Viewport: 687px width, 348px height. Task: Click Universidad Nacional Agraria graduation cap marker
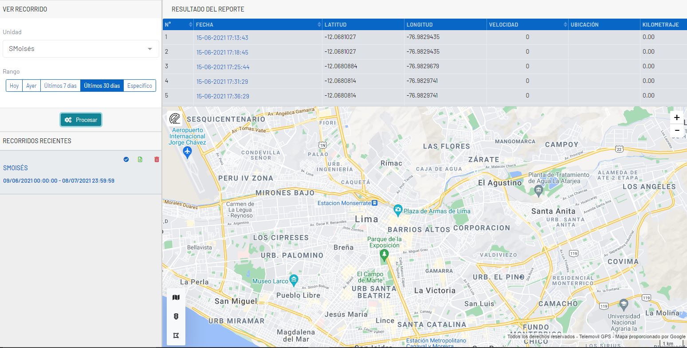tap(624, 305)
